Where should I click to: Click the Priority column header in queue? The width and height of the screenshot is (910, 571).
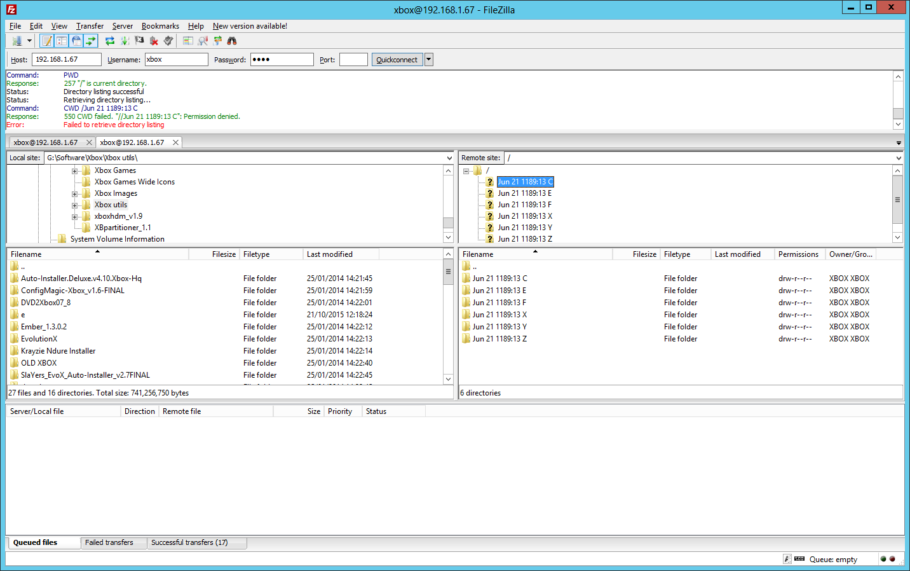(343, 411)
